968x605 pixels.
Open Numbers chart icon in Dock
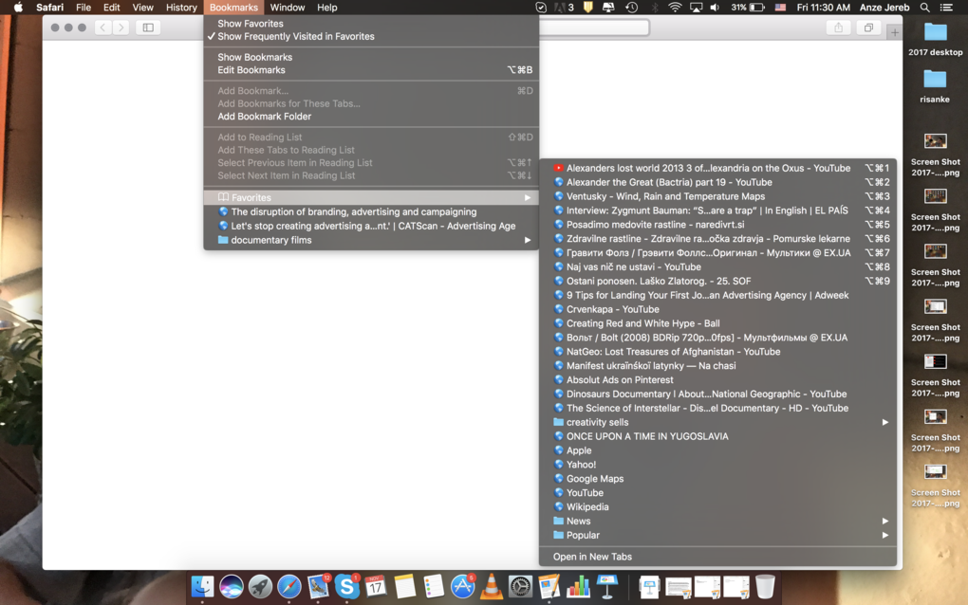[x=578, y=586]
